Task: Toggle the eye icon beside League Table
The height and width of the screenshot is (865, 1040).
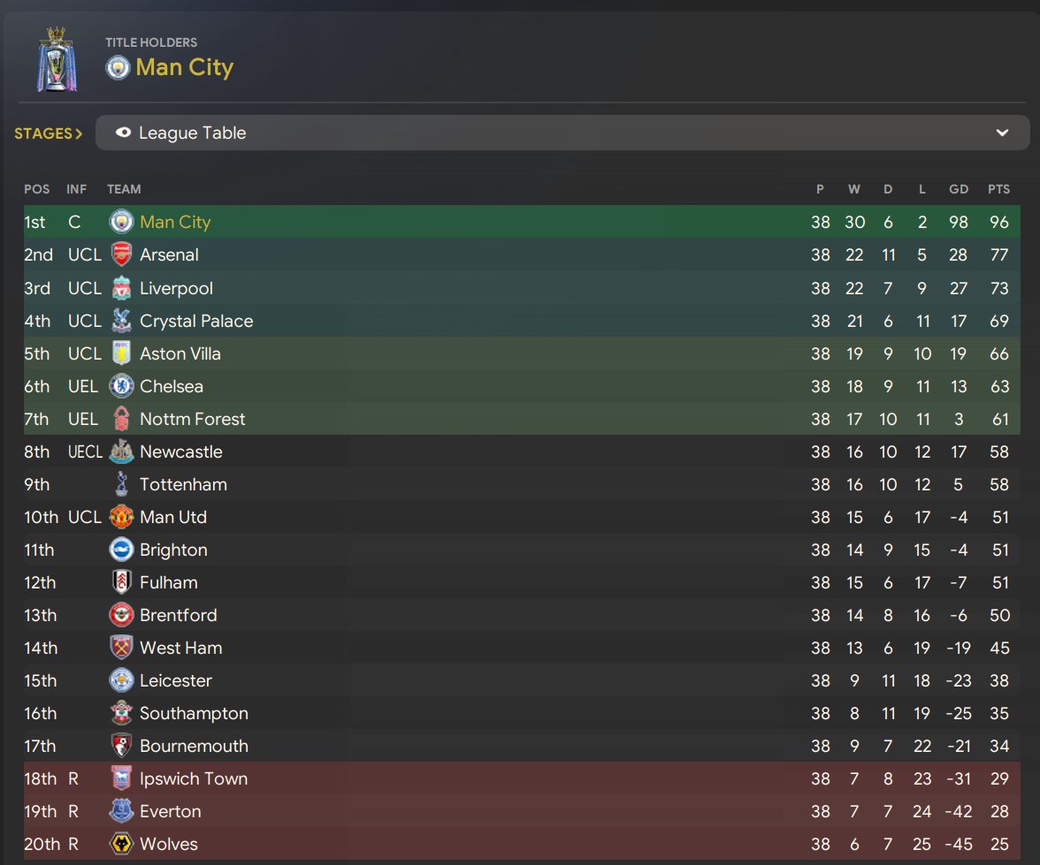Action: pos(124,133)
